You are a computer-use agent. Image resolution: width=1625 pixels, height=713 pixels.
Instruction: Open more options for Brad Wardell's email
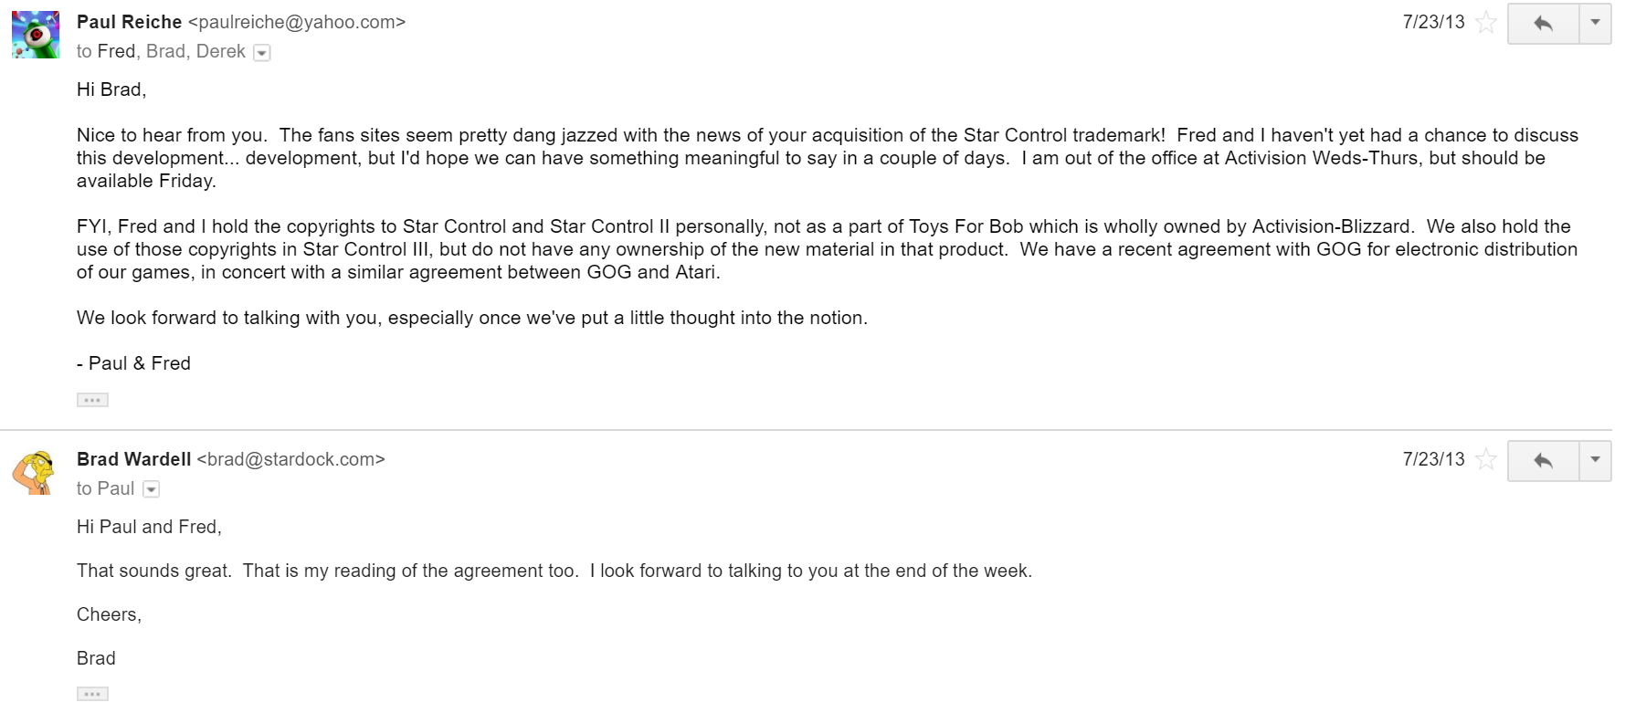tap(1595, 461)
